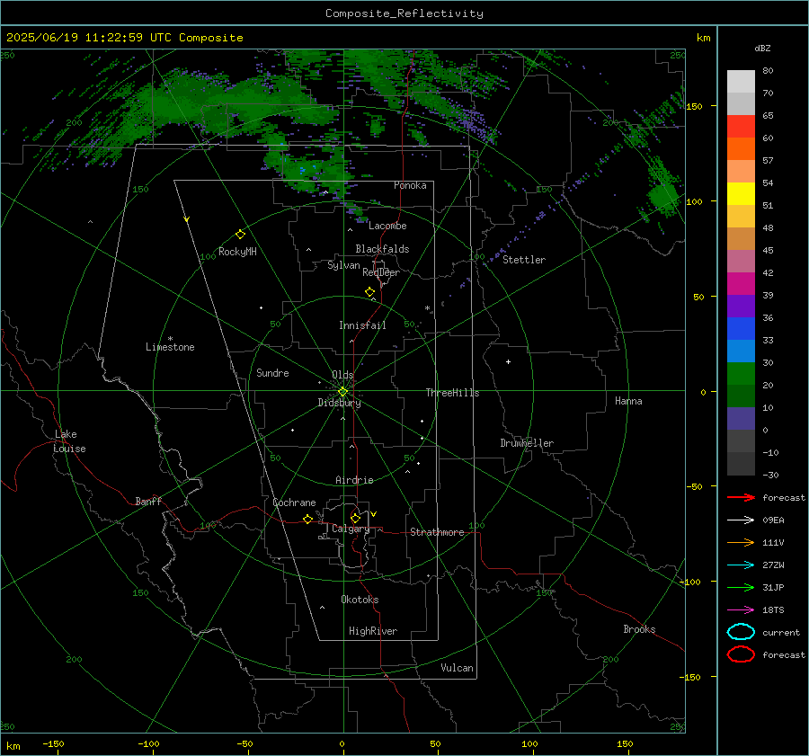Click the yellow diamond marker near RockyMH
809x756 pixels.
[240, 235]
